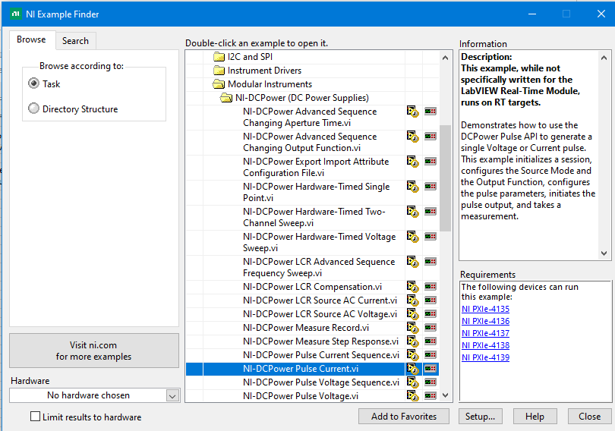Click Information panel scroll up arrow
615x431 pixels.
(604, 58)
